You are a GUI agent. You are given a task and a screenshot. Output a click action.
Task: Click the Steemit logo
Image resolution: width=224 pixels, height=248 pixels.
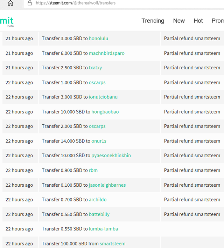click(7, 21)
